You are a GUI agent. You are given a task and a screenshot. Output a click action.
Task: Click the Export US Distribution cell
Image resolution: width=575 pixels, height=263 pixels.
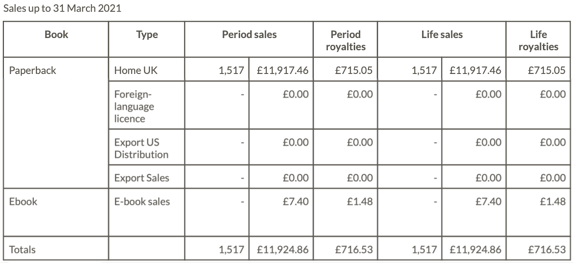pyautogui.click(x=141, y=148)
